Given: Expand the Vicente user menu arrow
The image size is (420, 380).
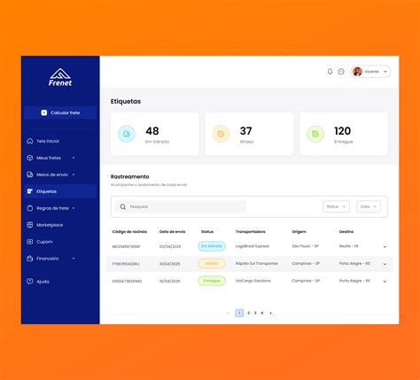Looking at the screenshot, I should (385, 72).
